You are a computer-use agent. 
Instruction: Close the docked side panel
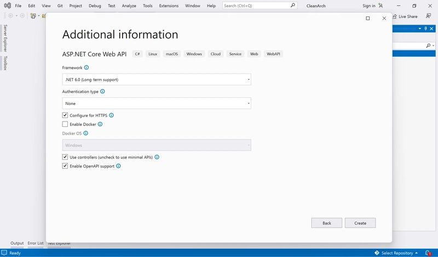coord(431,28)
